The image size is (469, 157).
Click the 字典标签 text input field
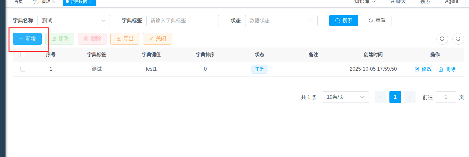point(182,21)
